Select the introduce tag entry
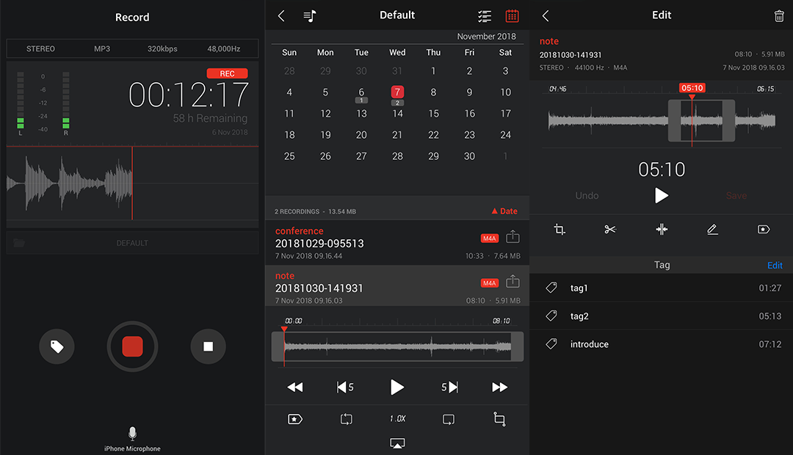The width and height of the screenshot is (793, 455). [x=661, y=344]
